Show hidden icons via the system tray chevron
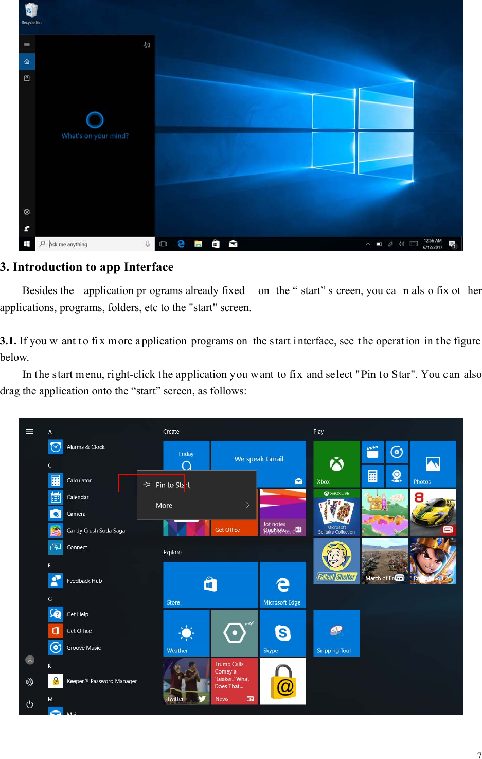The image size is (482, 759). pos(367,244)
